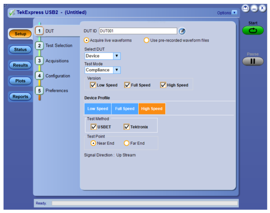The image size is (270, 213).
Task: Open the Results panel
Action: (20, 65)
